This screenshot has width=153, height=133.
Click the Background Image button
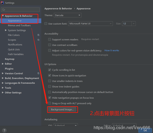(62, 109)
